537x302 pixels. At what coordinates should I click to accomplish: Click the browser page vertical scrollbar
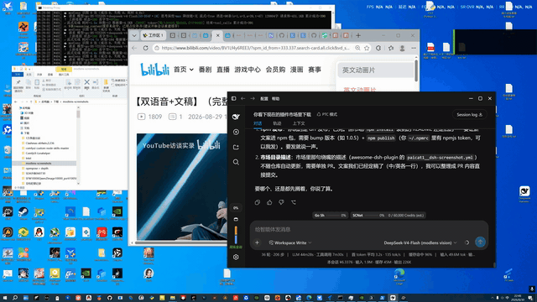416,71
